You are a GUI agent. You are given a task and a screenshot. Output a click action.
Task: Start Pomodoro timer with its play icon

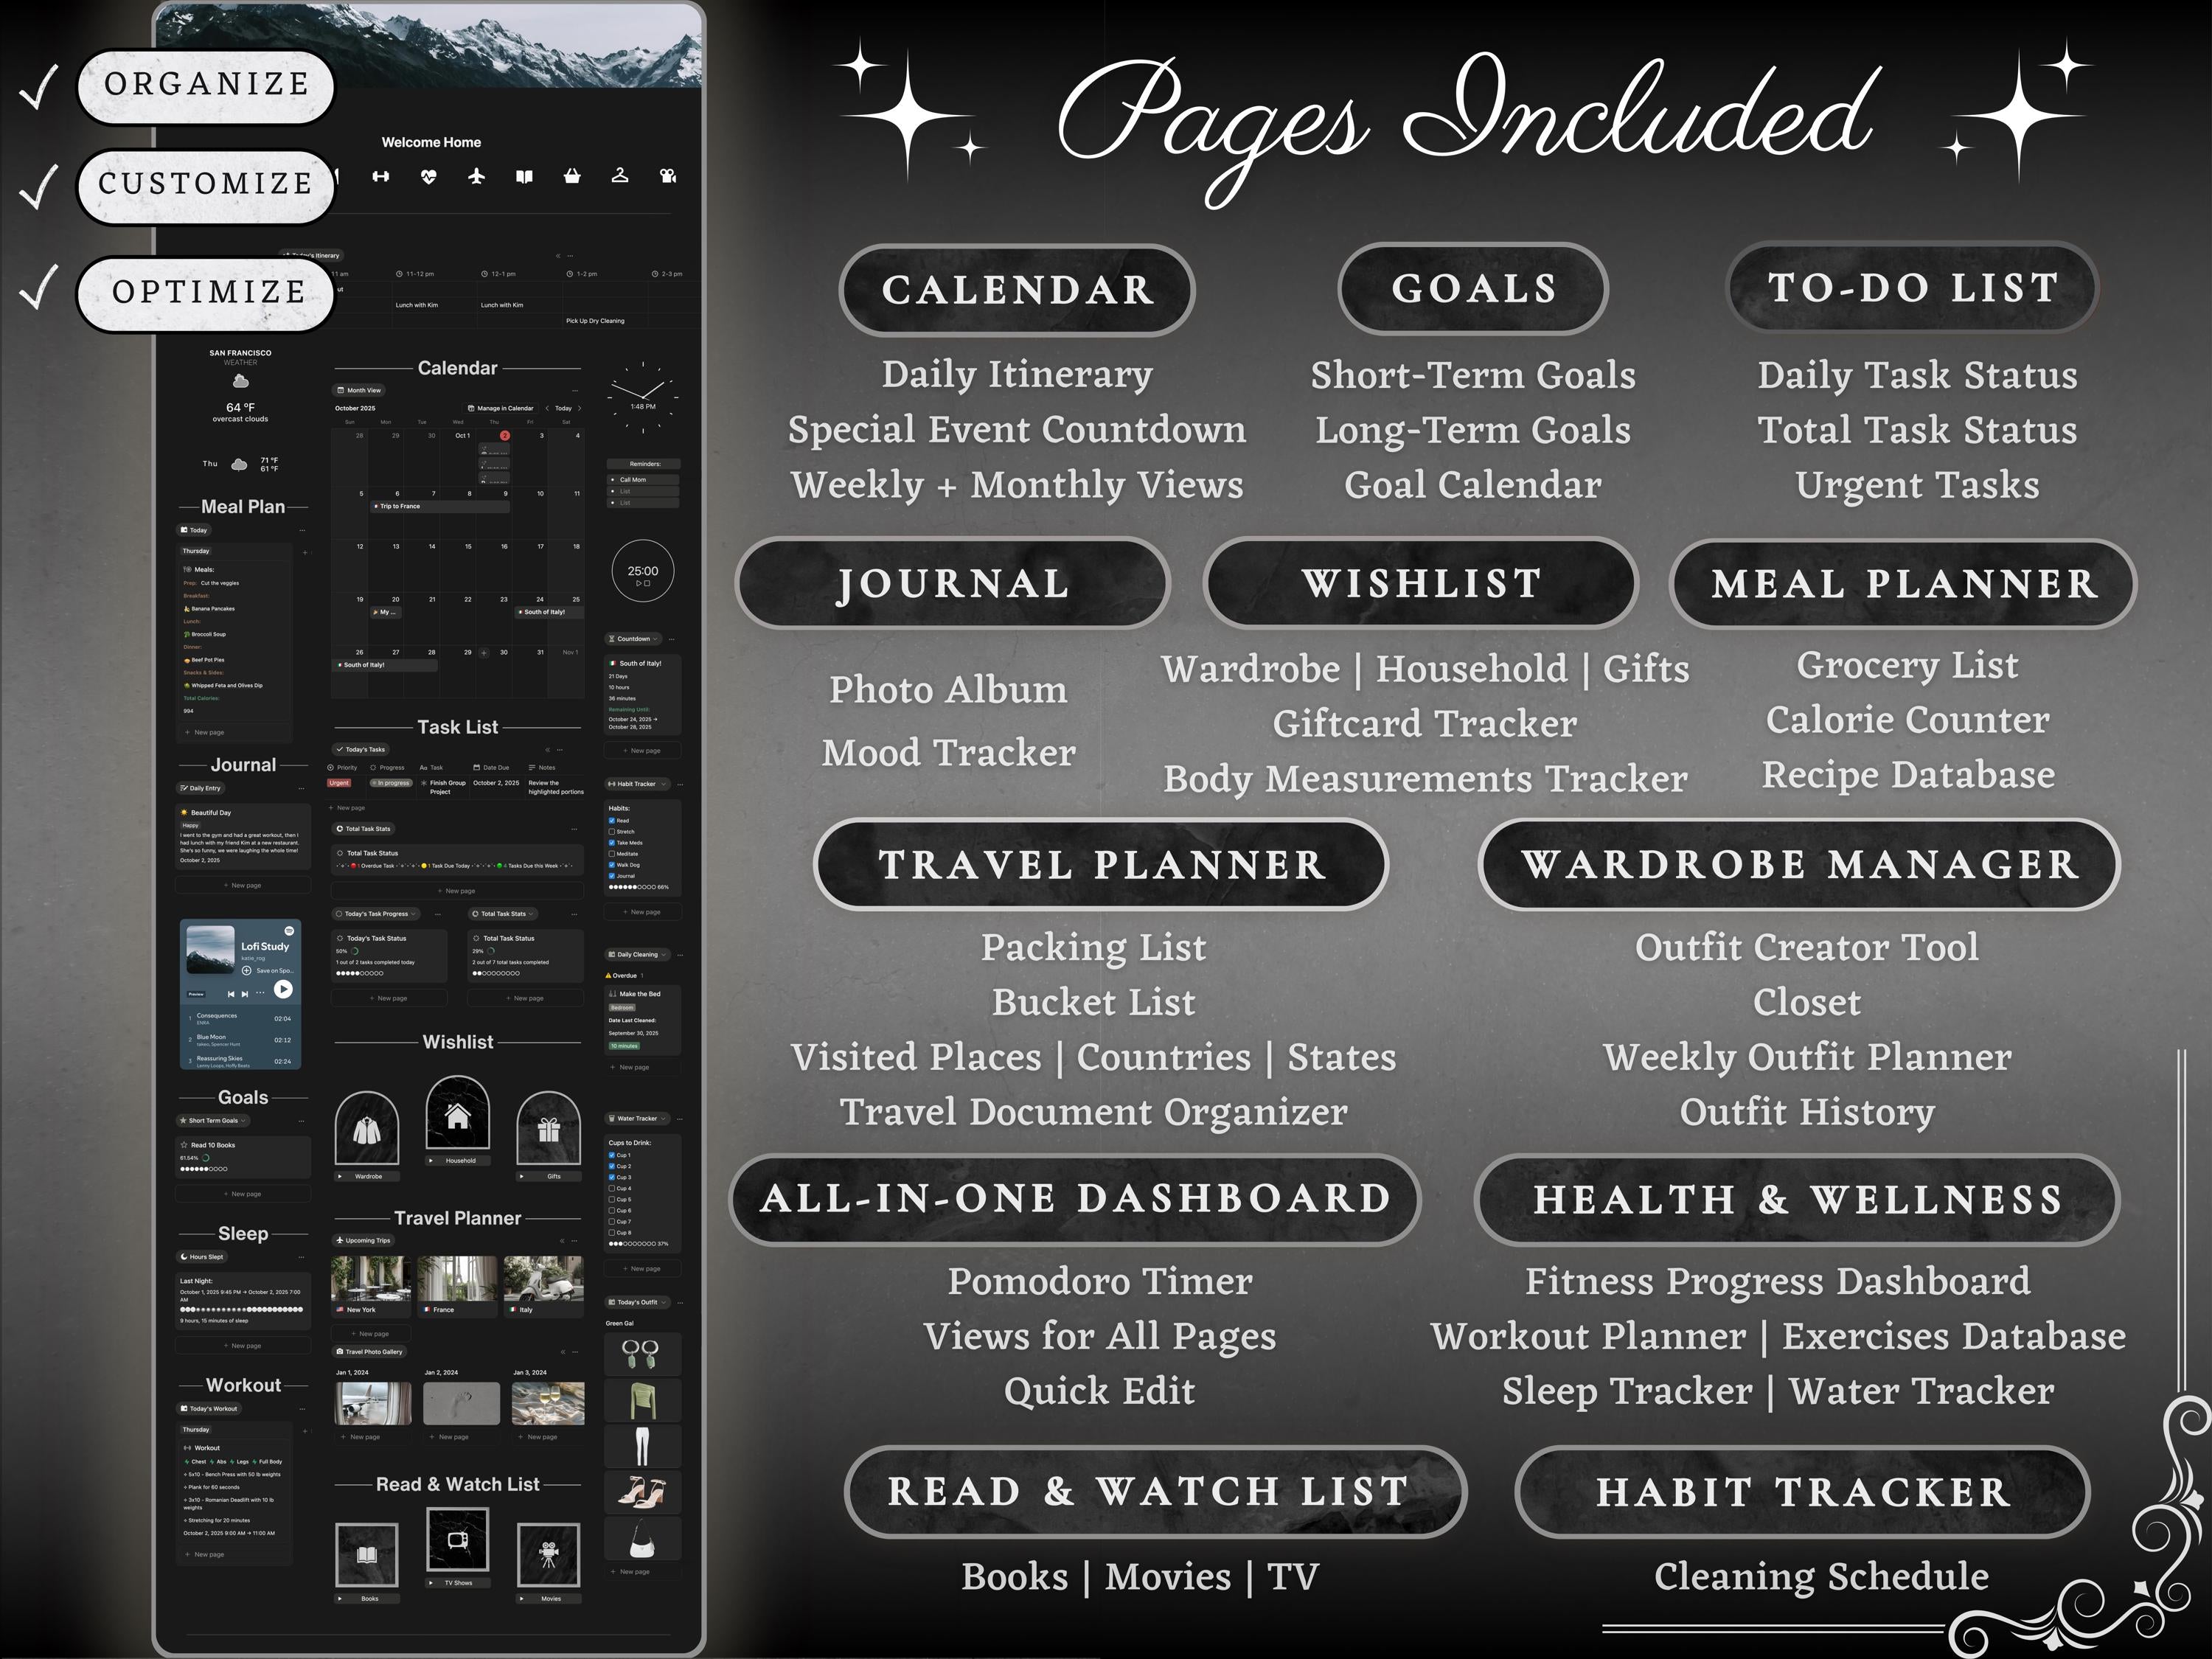[x=638, y=583]
